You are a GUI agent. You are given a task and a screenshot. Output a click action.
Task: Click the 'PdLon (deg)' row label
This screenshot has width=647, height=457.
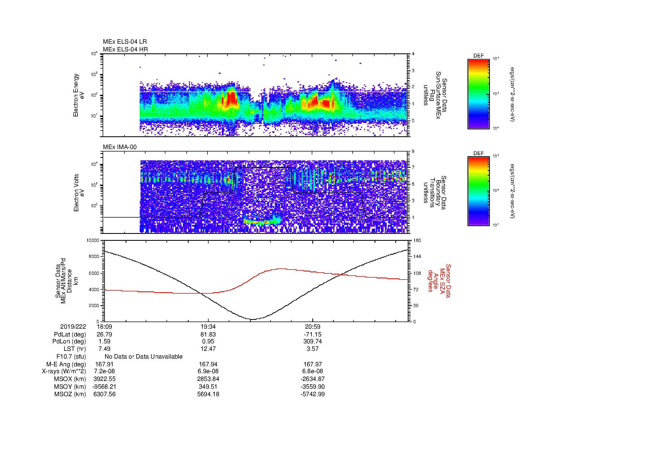coord(69,341)
